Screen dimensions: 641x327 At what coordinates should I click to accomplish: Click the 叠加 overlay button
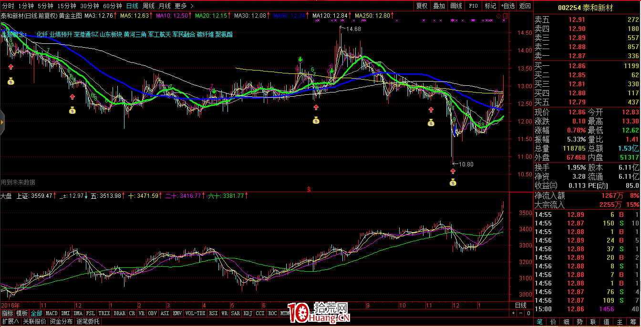[x=439, y=6]
